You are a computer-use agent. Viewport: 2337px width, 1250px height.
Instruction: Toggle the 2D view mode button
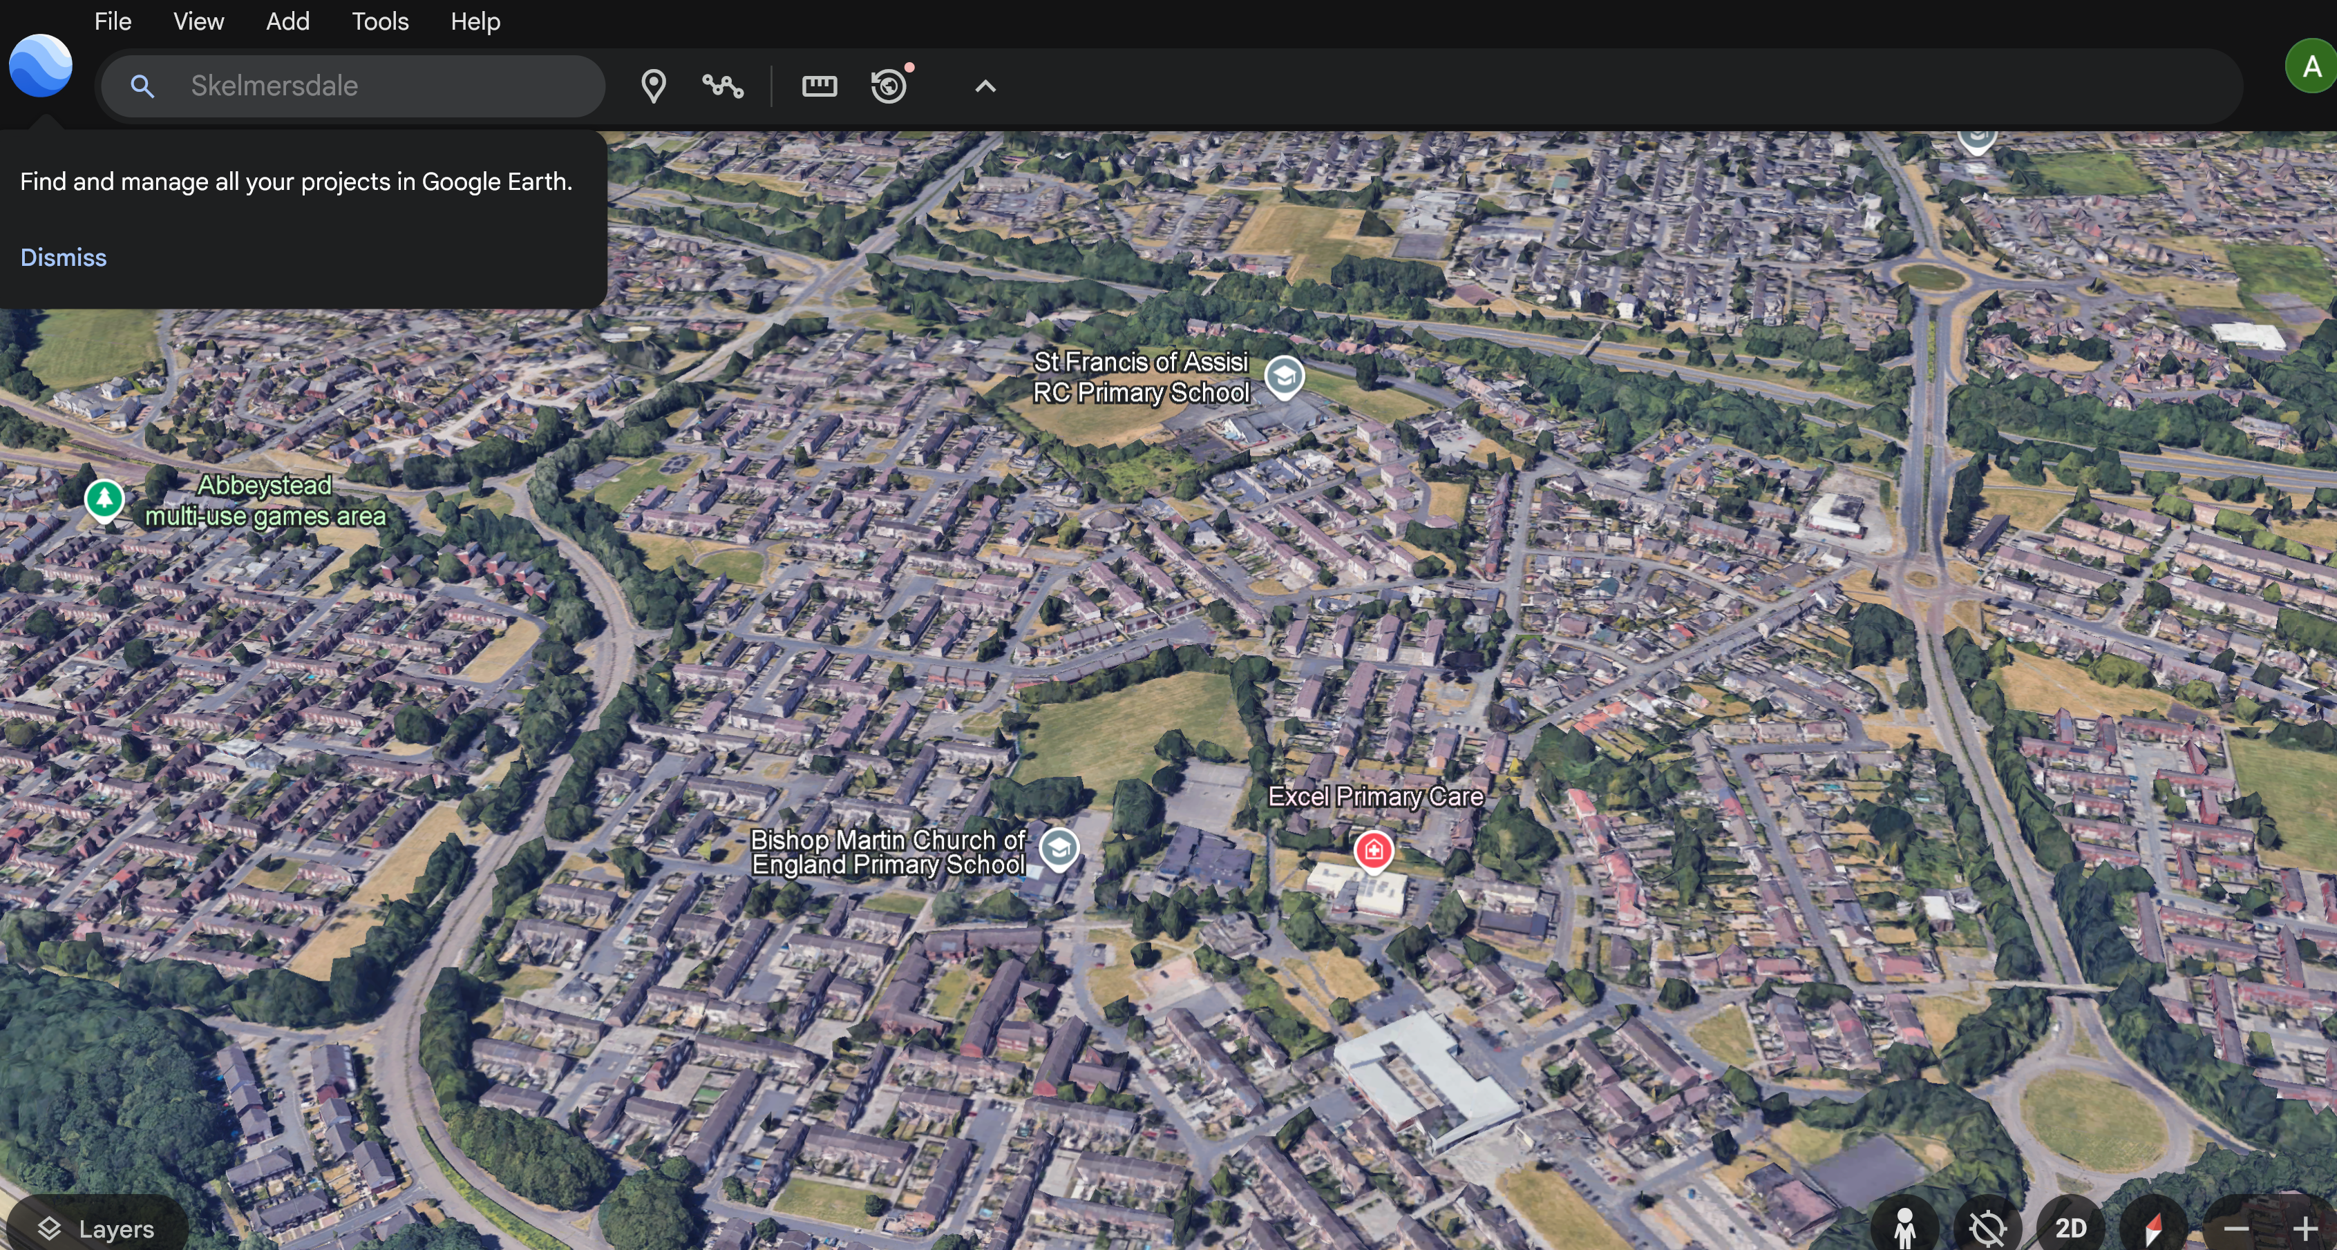pyautogui.click(x=2070, y=1227)
